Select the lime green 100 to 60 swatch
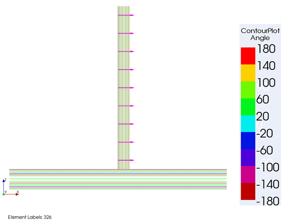 tap(248, 90)
